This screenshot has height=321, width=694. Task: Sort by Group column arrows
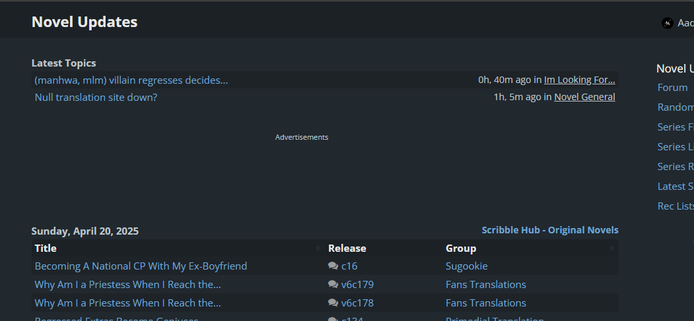coord(611,248)
